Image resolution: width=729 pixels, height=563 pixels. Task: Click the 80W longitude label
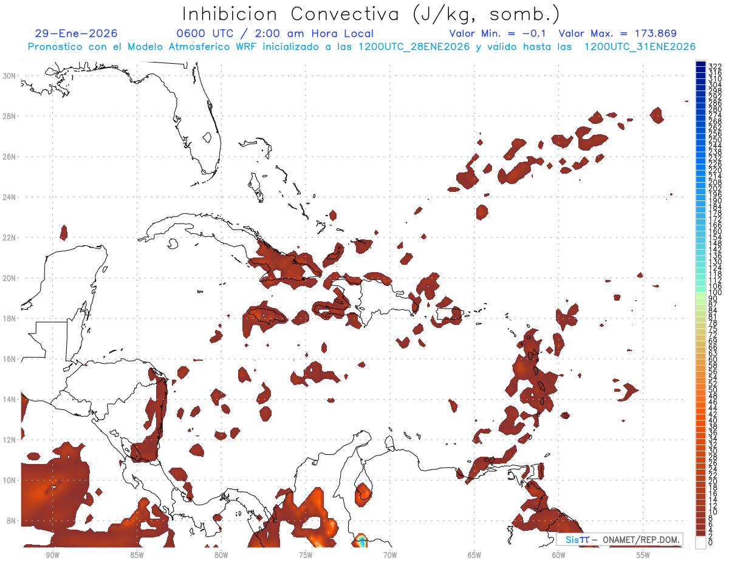221,555
